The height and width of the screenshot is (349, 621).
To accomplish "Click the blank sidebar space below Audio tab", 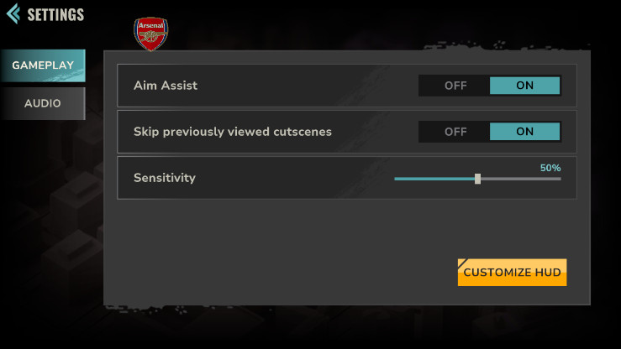I will (x=43, y=210).
